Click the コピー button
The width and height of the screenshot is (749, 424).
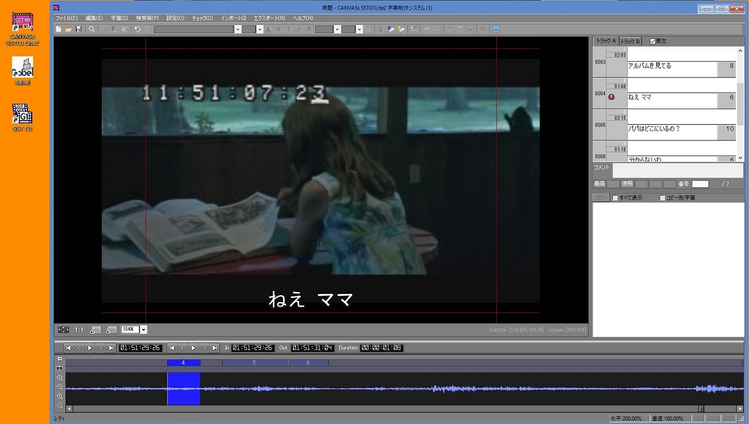(601, 198)
